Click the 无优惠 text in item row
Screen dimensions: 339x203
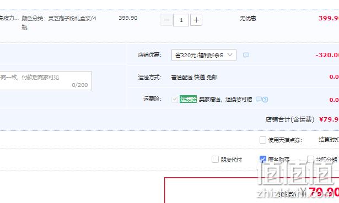pyautogui.click(x=247, y=19)
